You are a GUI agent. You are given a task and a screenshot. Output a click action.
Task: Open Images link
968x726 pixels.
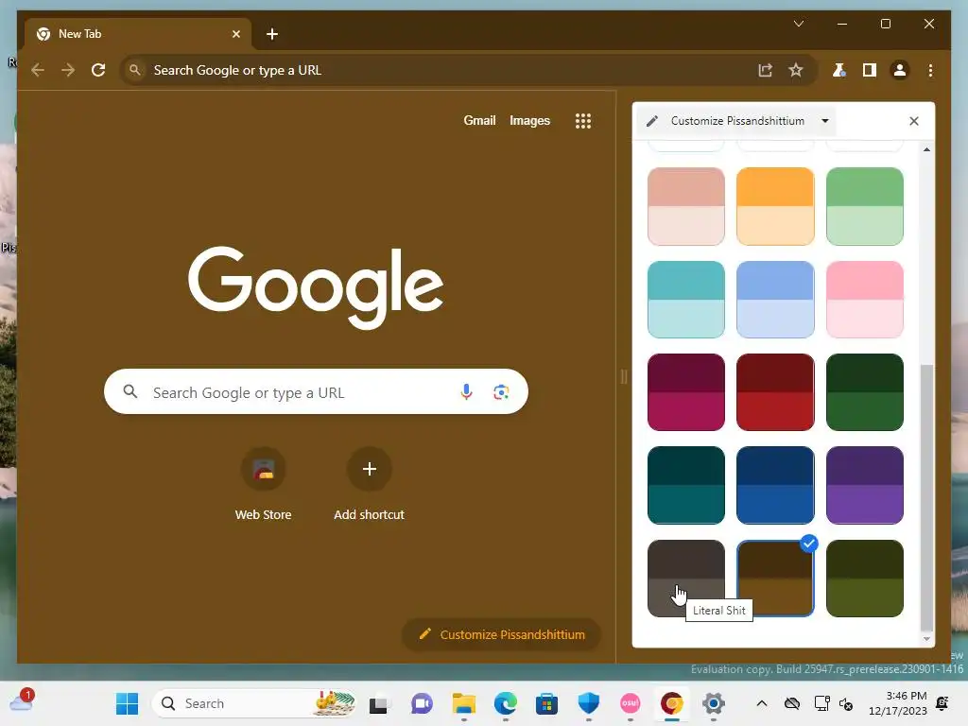click(x=529, y=120)
